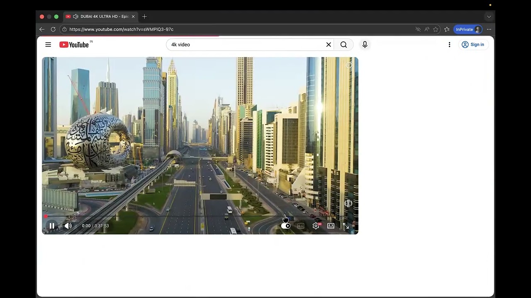This screenshot has width=531, height=298.
Task: Click the Sign in button
Action: tap(473, 44)
